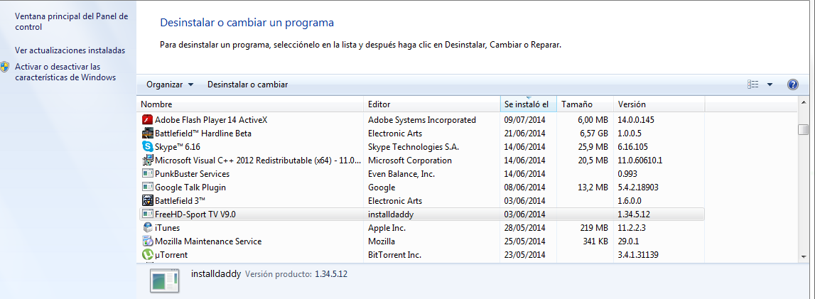Click the scroll up arrow of the list
This screenshot has width=815, height=299.
pyautogui.click(x=804, y=102)
